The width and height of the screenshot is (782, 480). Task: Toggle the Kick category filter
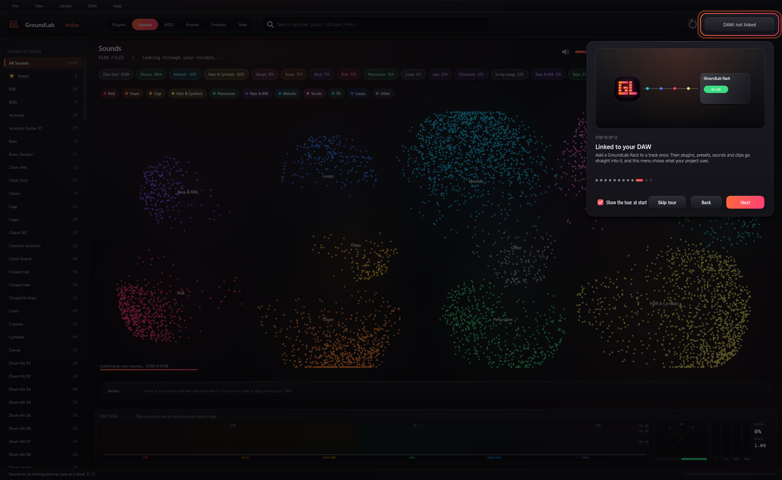click(109, 94)
